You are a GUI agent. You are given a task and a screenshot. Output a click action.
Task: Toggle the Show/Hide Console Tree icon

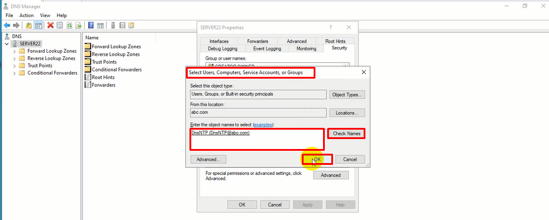(x=38, y=25)
